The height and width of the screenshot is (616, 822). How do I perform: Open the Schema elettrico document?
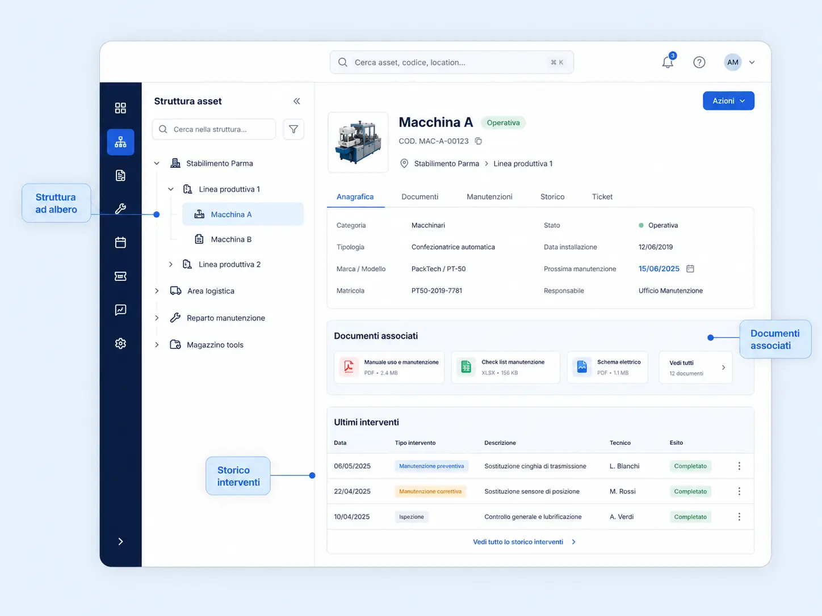(x=607, y=368)
